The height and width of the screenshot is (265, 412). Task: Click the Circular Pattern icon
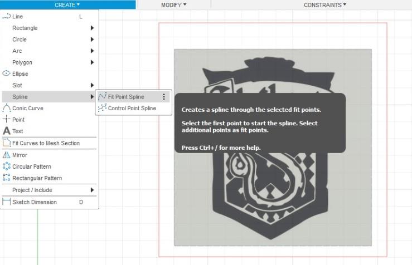(x=6, y=166)
